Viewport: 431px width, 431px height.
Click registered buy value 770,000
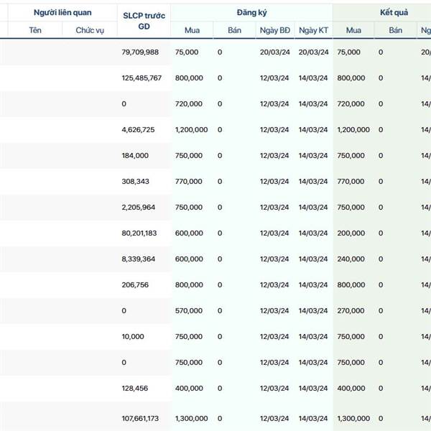[x=189, y=182]
